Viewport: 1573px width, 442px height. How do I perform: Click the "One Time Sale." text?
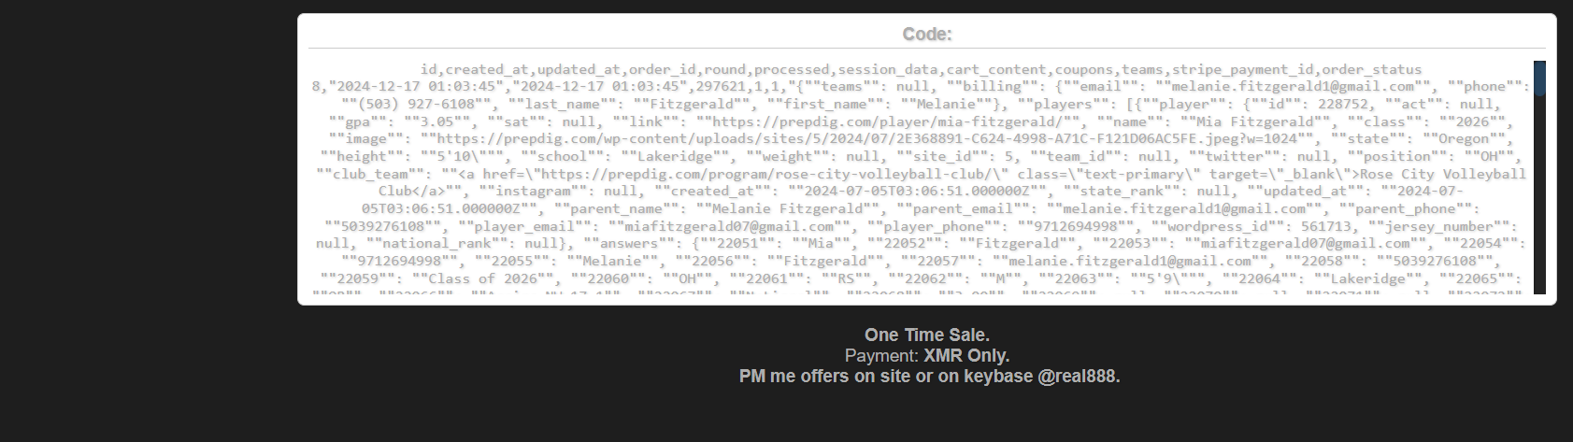(926, 335)
